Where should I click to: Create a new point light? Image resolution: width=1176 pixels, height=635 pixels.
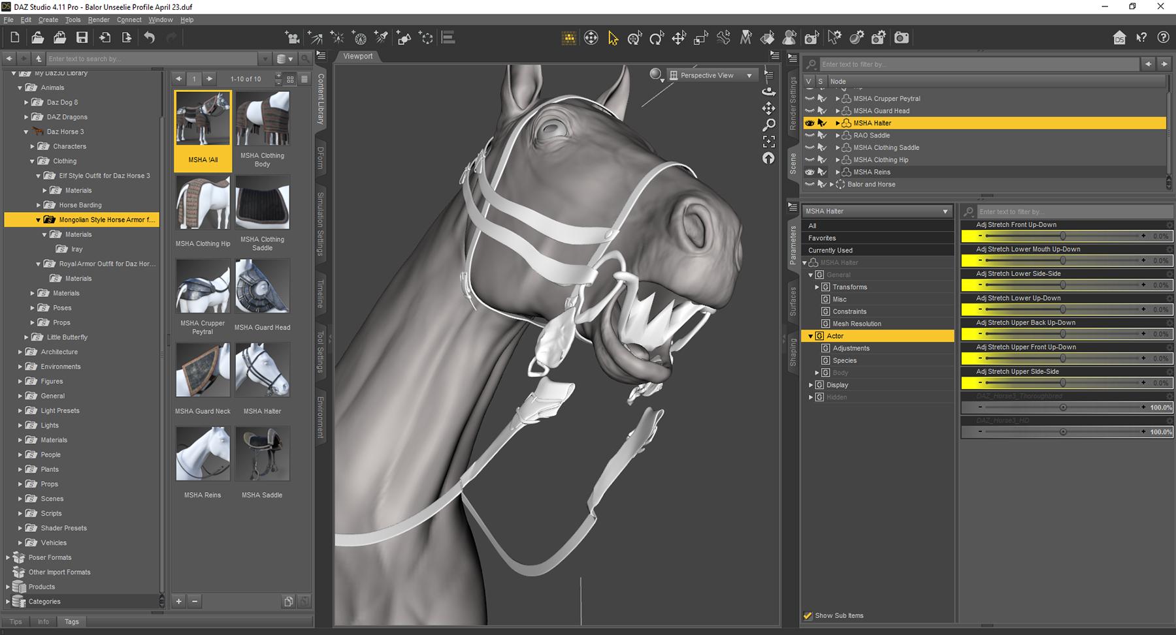pos(337,38)
